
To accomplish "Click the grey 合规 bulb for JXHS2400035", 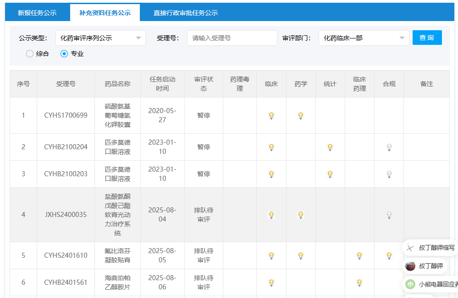I will 389,215.
